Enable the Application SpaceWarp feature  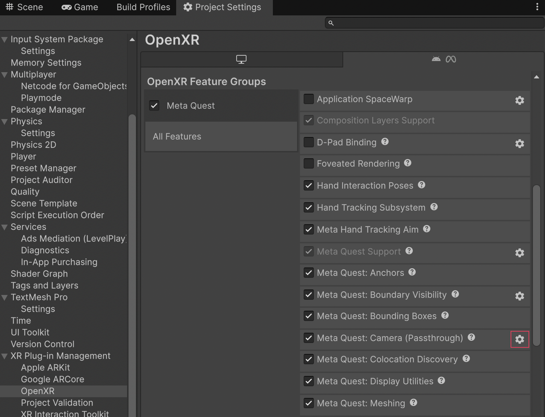pos(308,99)
